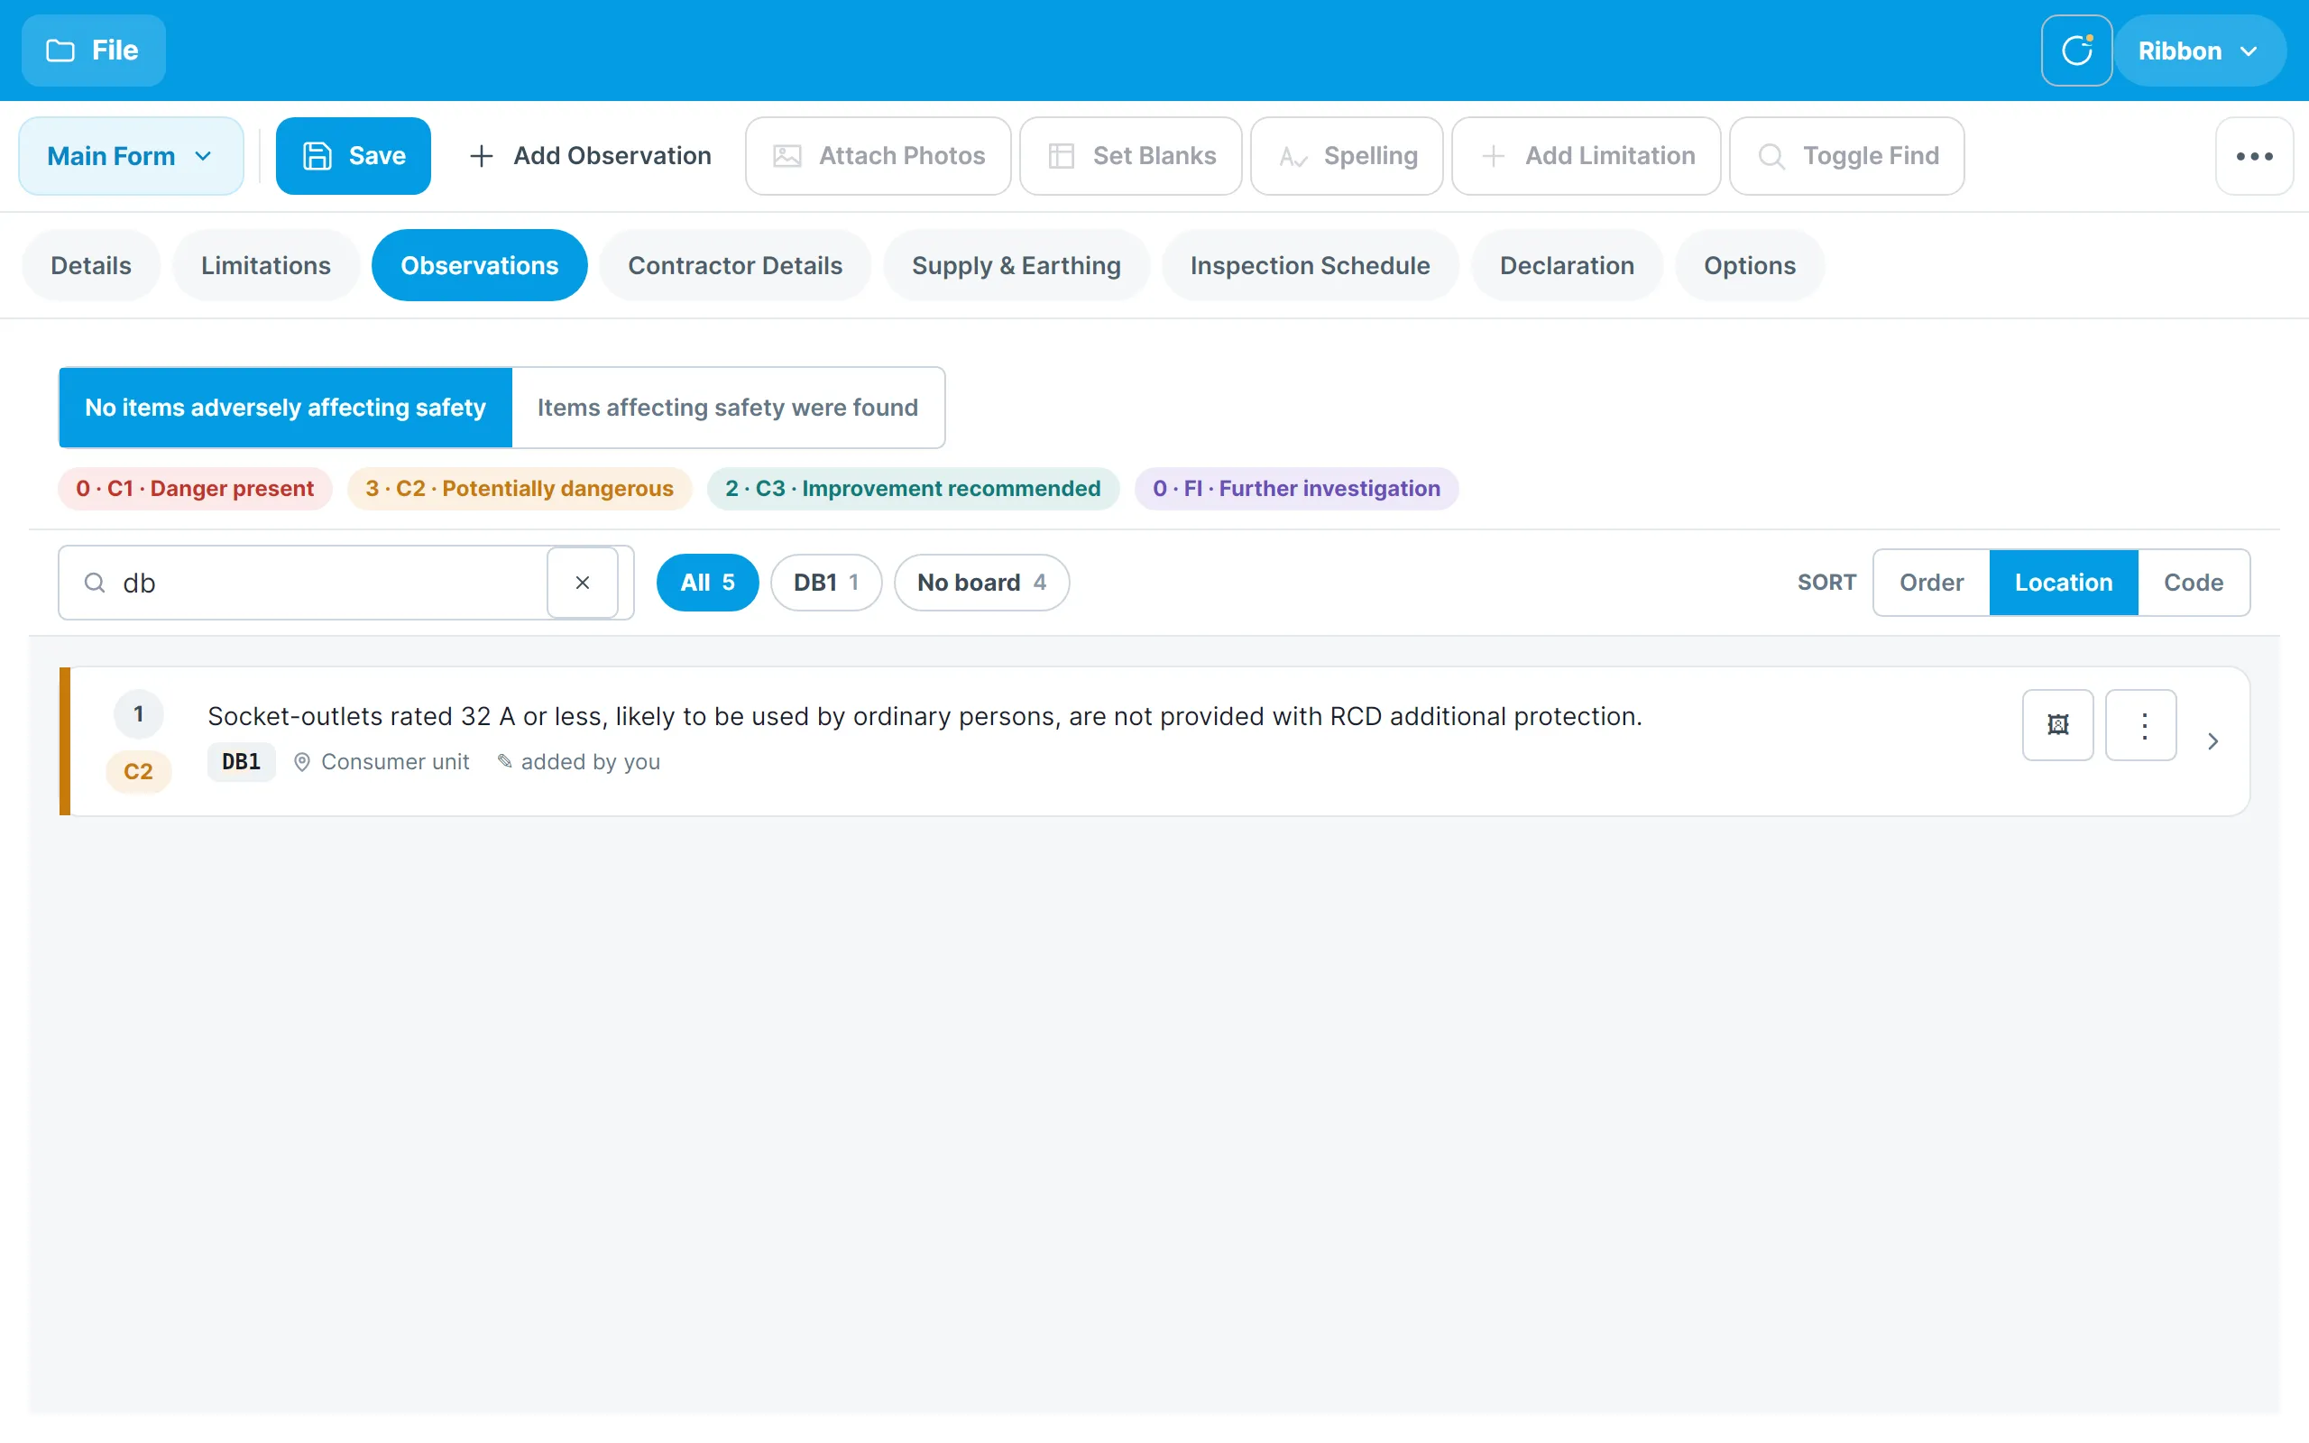This screenshot has height=1443, width=2309.
Task: Sort observations by Code
Action: (2193, 583)
